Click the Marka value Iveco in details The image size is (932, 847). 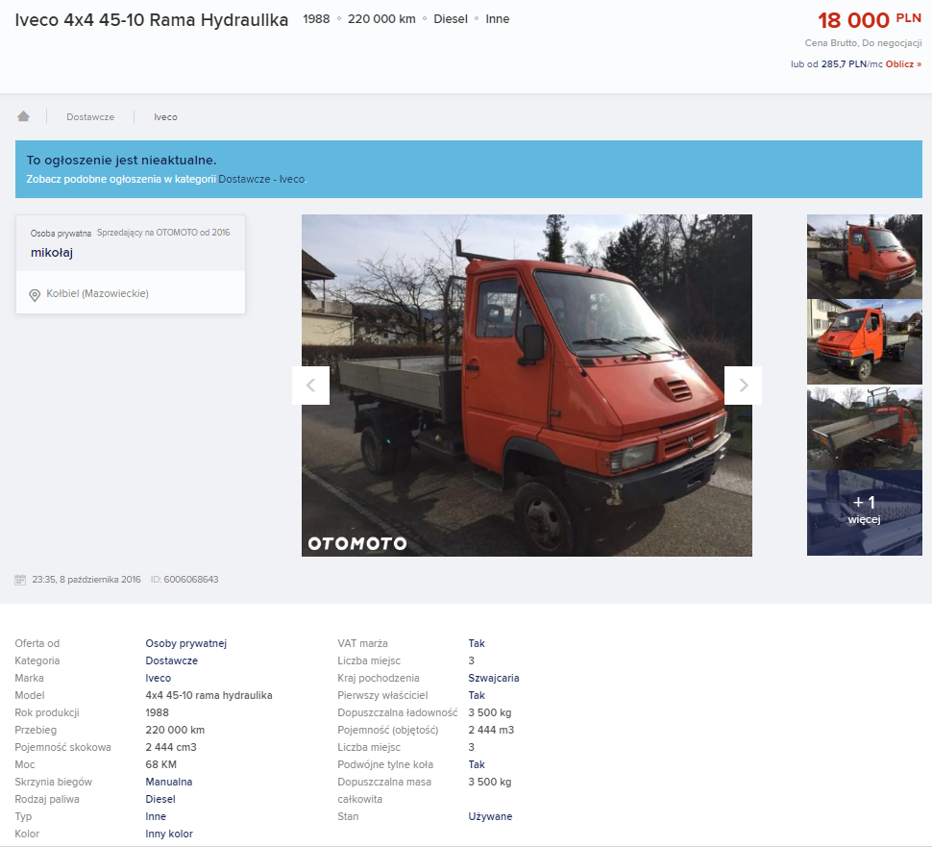tap(159, 678)
